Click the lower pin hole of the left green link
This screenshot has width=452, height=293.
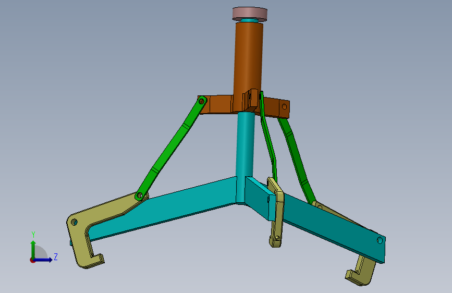click(140, 196)
